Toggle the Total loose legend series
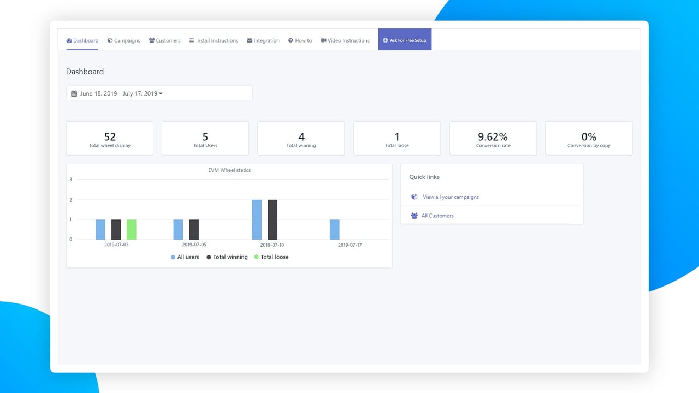The height and width of the screenshot is (393, 699). point(271,257)
